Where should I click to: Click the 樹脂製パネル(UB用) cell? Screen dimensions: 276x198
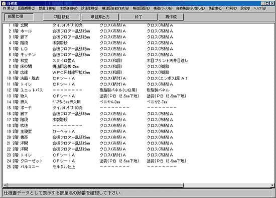(118, 90)
